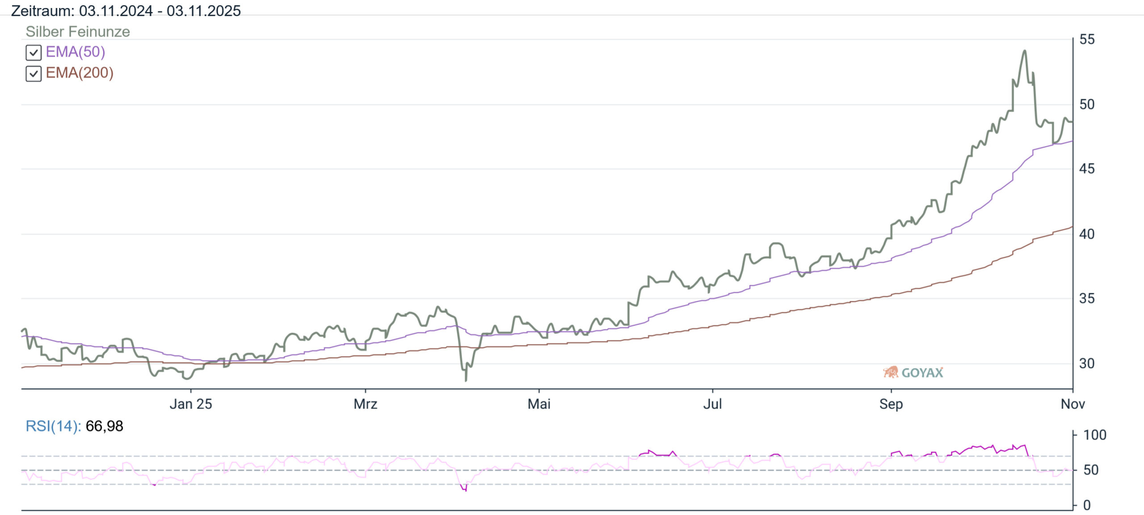Click the EMA(50) legend label
Viewport: 1144px width, 515px height.
point(76,52)
